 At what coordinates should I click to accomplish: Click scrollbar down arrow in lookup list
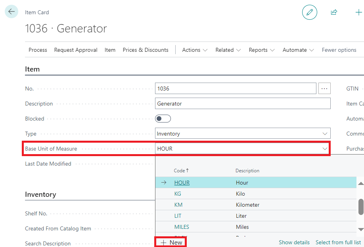[x=360, y=229]
